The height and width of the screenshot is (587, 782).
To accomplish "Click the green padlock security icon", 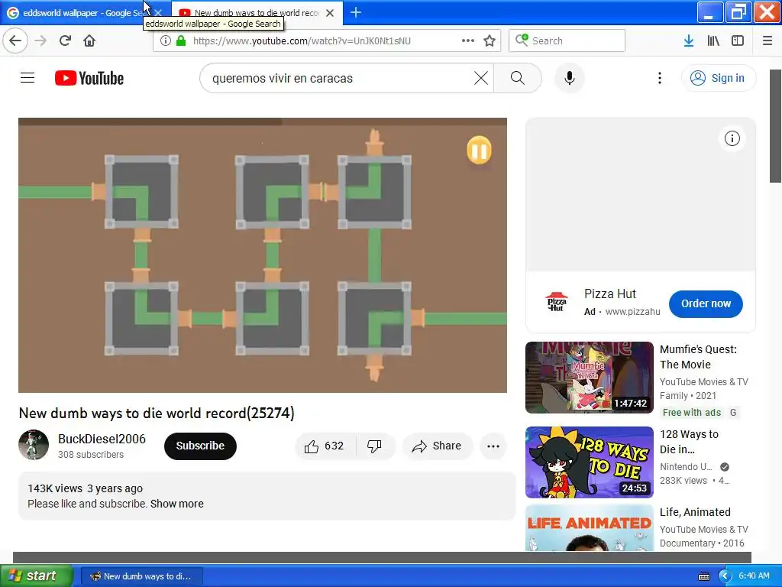I will click(x=181, y=41).
